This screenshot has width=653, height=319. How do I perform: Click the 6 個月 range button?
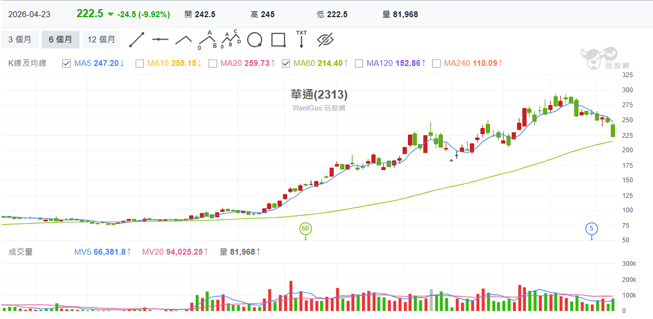[60, 40]
